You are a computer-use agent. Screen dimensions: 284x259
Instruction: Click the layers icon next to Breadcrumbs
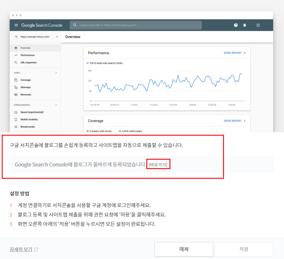pyautogui.click(x=16, y=127)
